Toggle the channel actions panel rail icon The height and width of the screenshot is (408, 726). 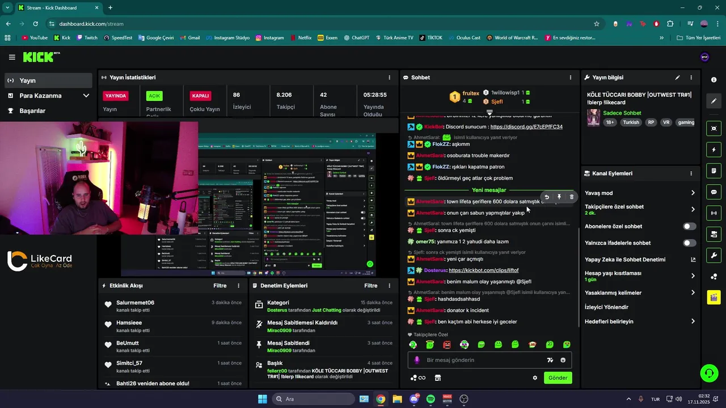tap(714, 234)
